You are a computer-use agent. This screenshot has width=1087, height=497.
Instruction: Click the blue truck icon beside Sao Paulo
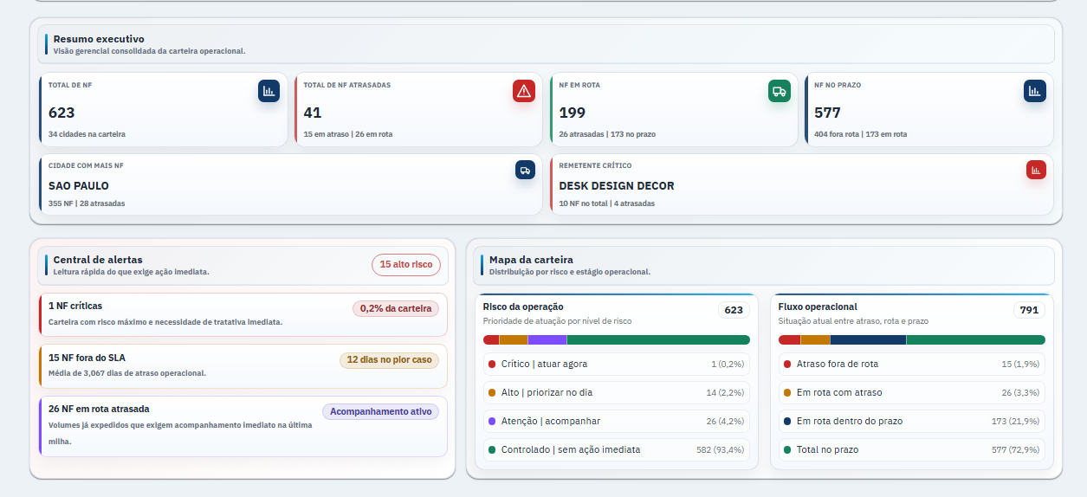(525, 170)
